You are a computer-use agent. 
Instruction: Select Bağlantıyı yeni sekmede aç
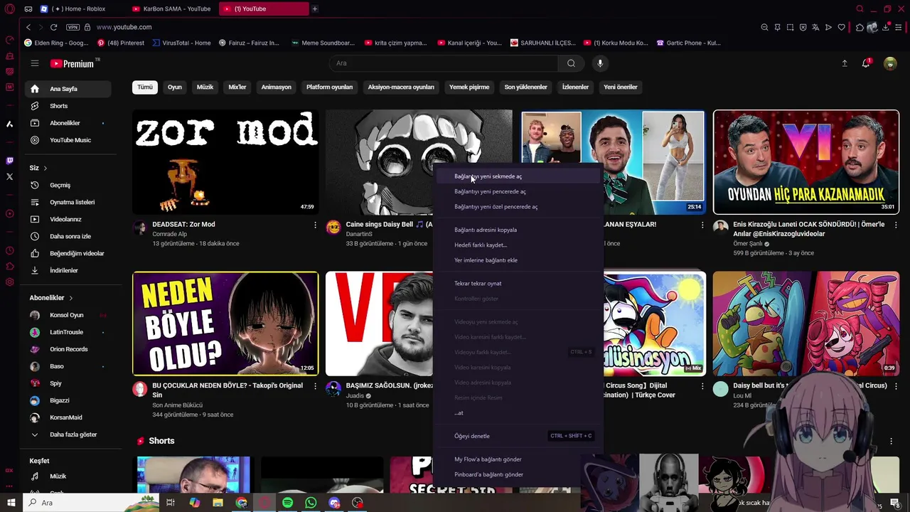518,176
